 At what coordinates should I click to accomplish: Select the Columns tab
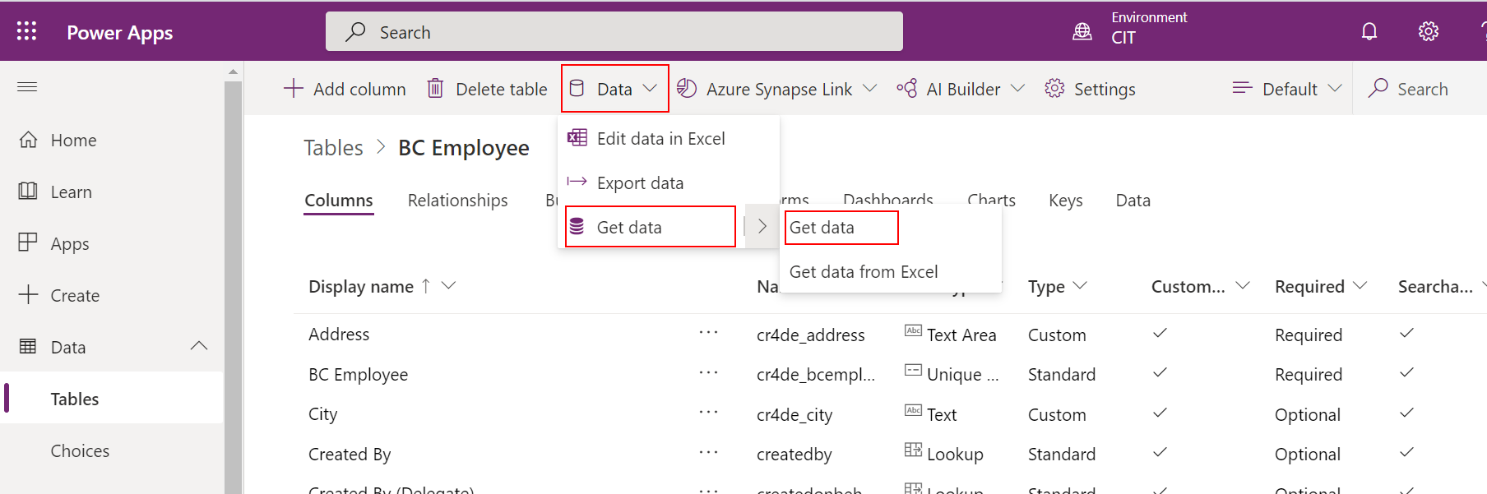(x=339, y=201)
